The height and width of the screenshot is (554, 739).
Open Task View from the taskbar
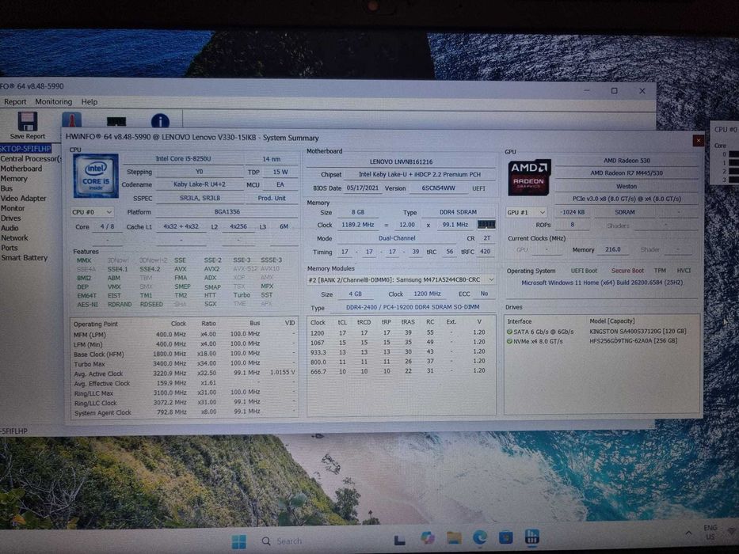click(400, 540)
